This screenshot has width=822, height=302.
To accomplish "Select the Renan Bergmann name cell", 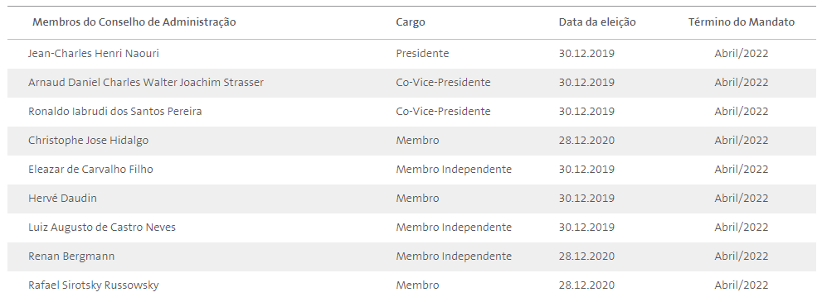I will click(x=71, y=256).
